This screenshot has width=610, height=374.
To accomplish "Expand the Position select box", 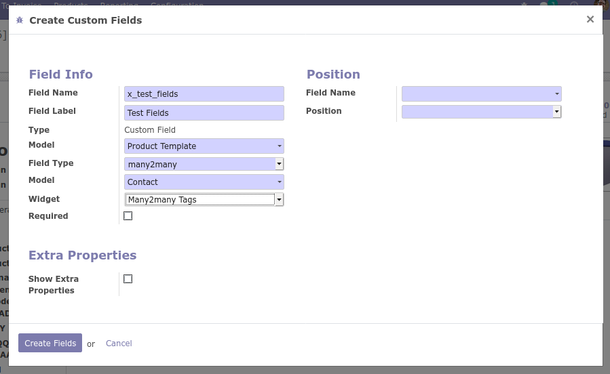I will click(x=481, y=112).
